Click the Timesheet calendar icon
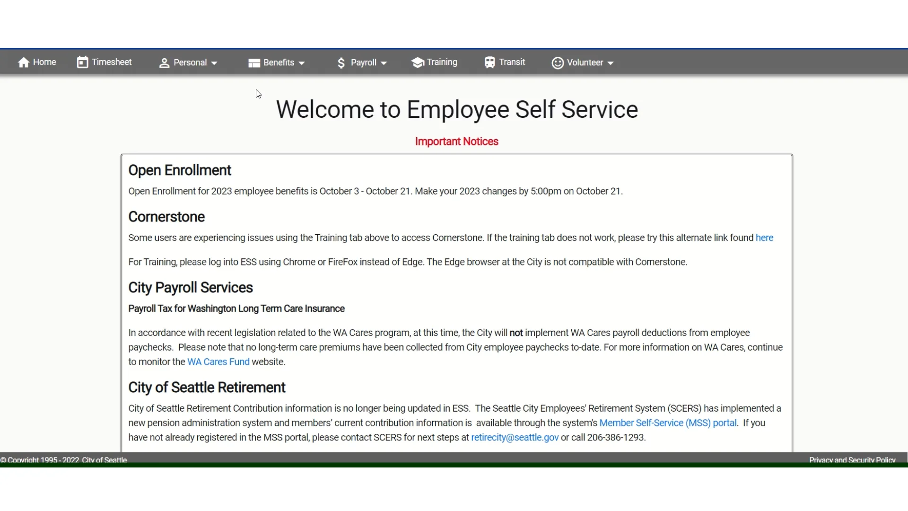 (82, 62)
